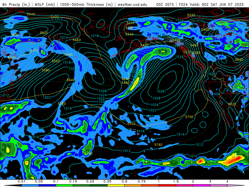Click the light blue 0.01–0.05 legend swatch
This screenshot has width=249, height=187.
click(30, 185)
